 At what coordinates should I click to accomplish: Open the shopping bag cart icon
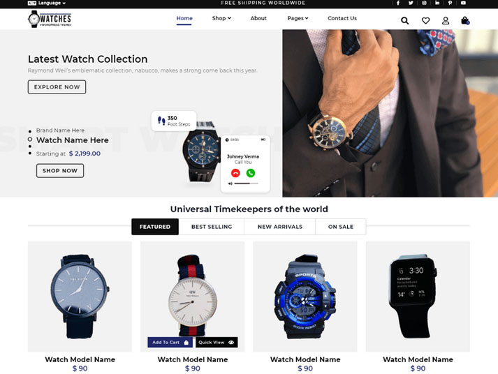(465, 21)
